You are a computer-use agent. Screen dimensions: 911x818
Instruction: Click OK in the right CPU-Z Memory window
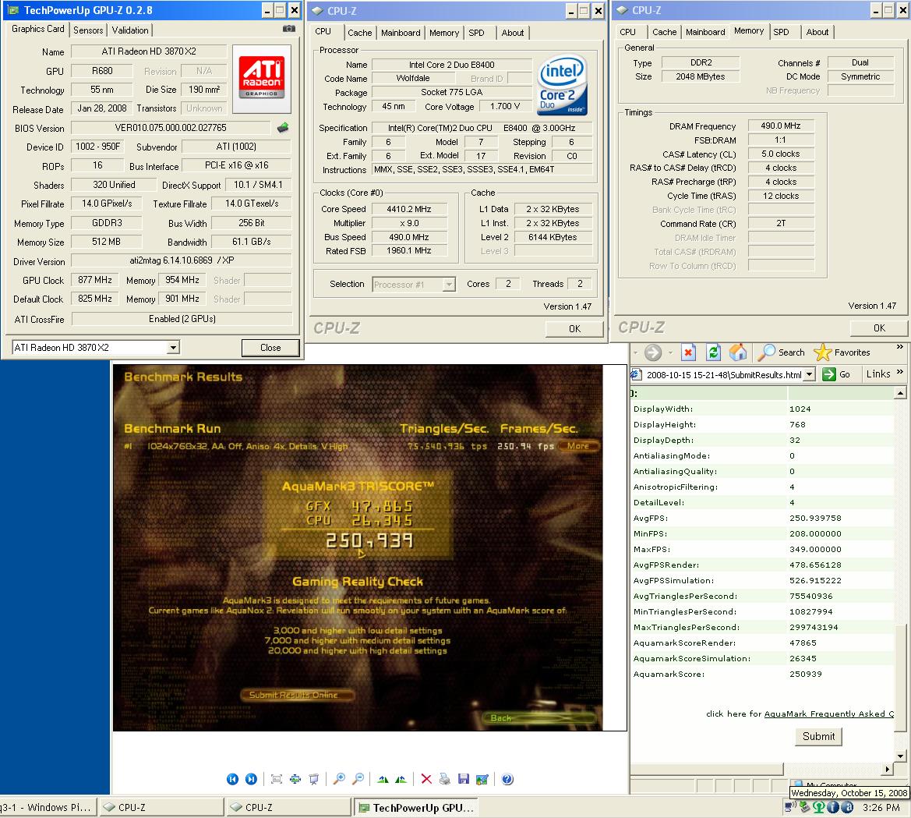[x=879, y=328]
